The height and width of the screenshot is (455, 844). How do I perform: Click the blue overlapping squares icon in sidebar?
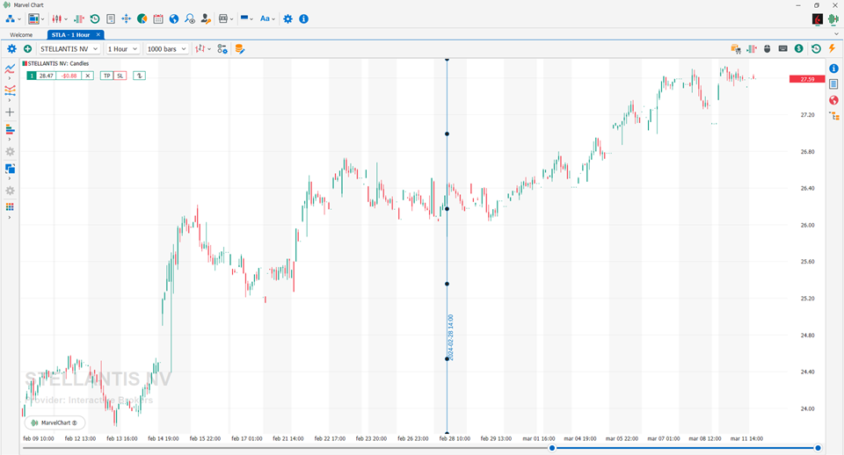pos(10,169)
